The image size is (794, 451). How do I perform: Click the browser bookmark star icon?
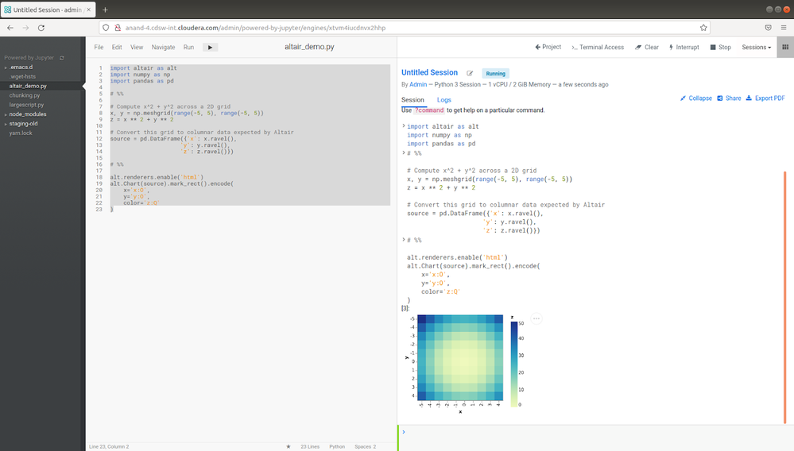point(703,27)
